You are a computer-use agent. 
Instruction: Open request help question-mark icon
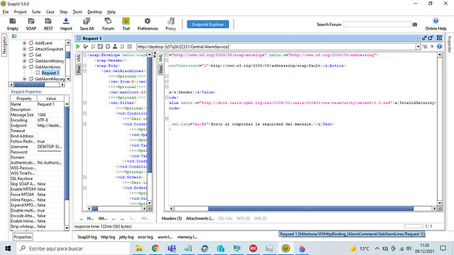pos(440,47)
